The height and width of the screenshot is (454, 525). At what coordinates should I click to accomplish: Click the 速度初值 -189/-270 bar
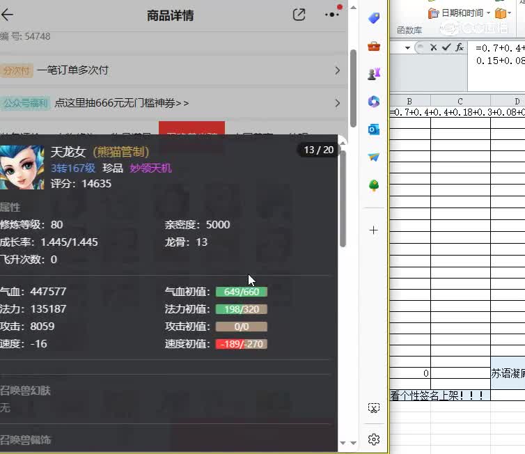(242, 344)
